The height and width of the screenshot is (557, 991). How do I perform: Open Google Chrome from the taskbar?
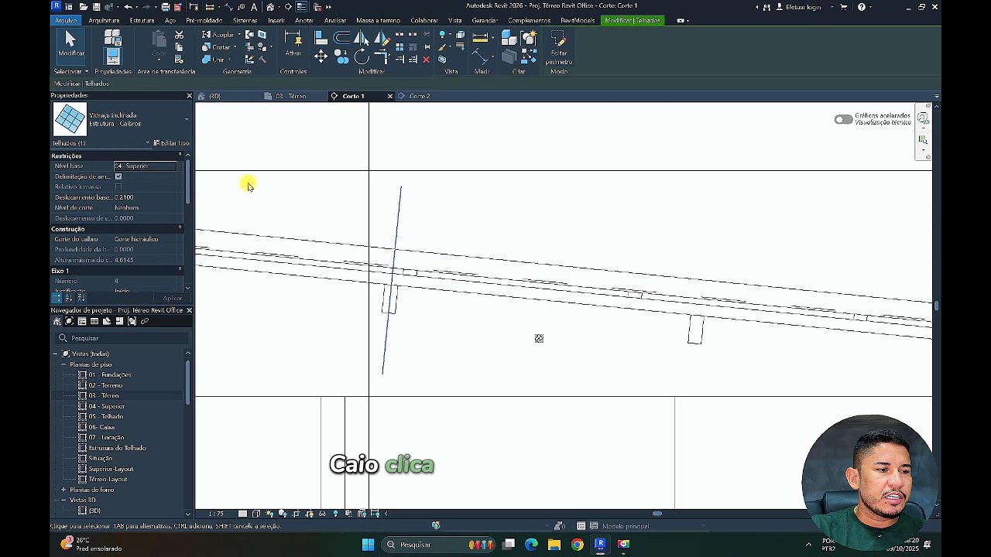pos(578,545)
